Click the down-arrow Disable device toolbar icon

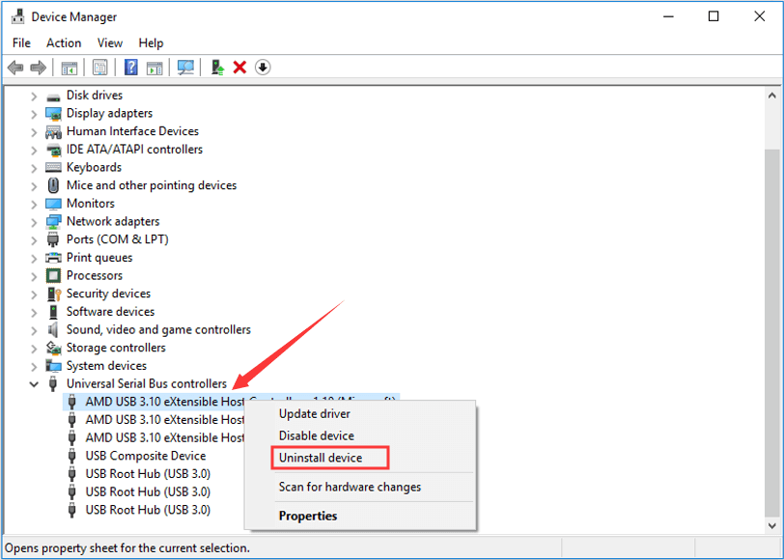[263, 67]
